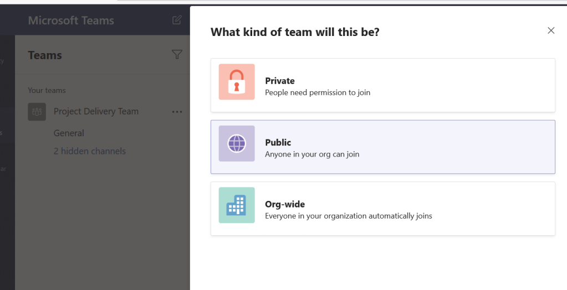Image resolution: width=567 pixels, height=290 pixels.
Task: Click the purple globe Public icon
Action: [x=237, y=144]
